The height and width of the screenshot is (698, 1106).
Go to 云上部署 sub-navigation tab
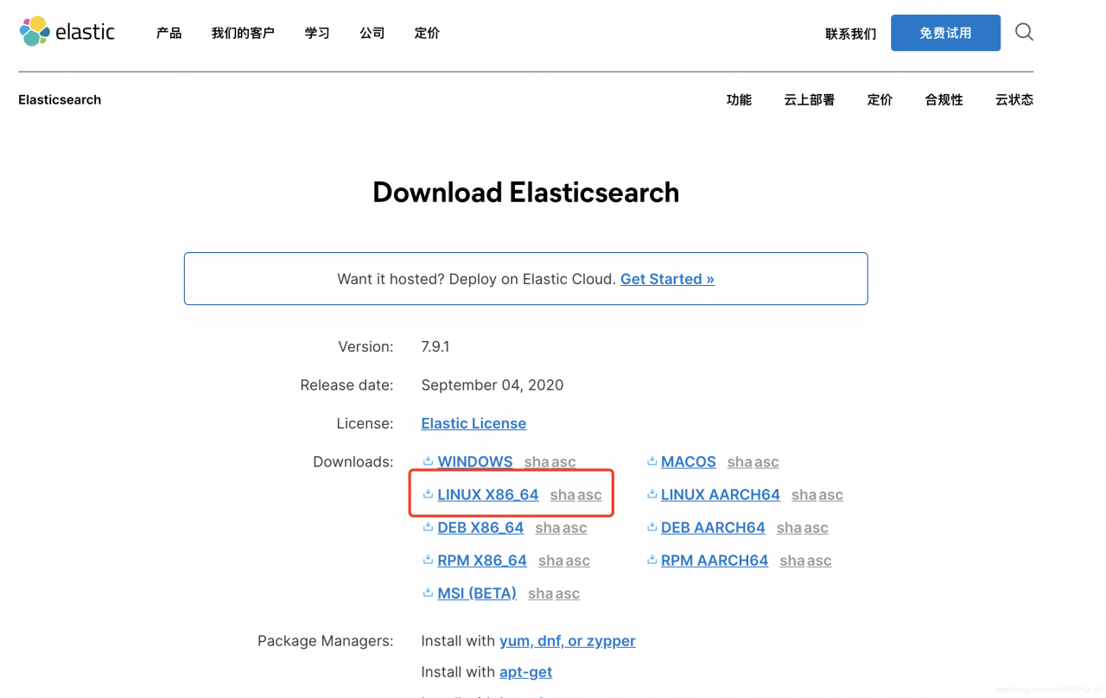(810, 99)
